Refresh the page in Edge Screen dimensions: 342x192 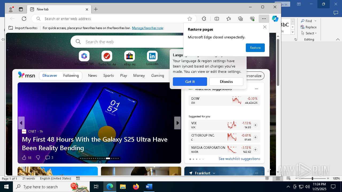(24, 19)
